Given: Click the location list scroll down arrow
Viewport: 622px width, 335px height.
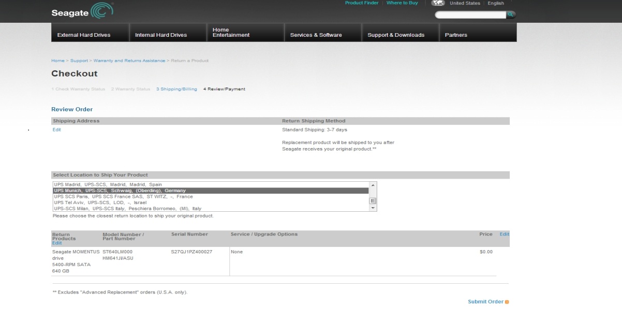Looking at the screenshot, I should [373, 208].
